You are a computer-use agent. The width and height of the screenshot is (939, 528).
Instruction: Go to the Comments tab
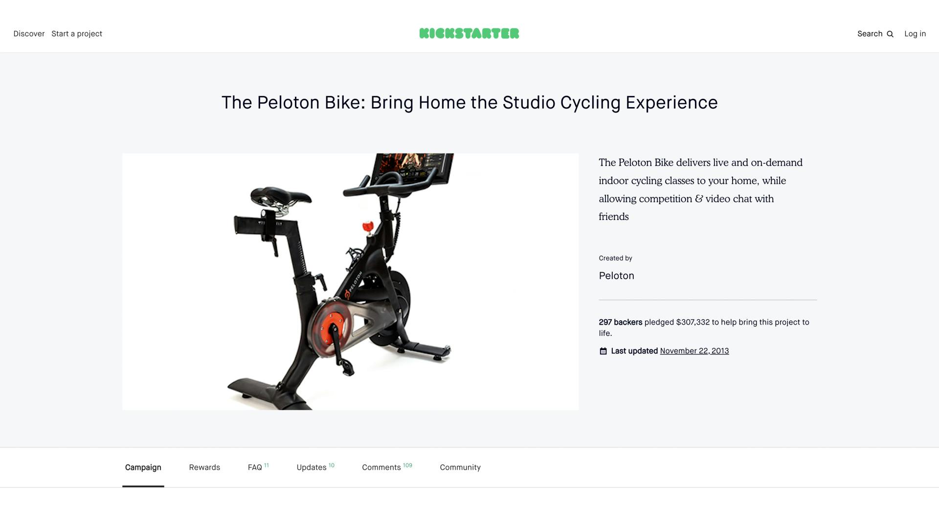coord(381,467)
